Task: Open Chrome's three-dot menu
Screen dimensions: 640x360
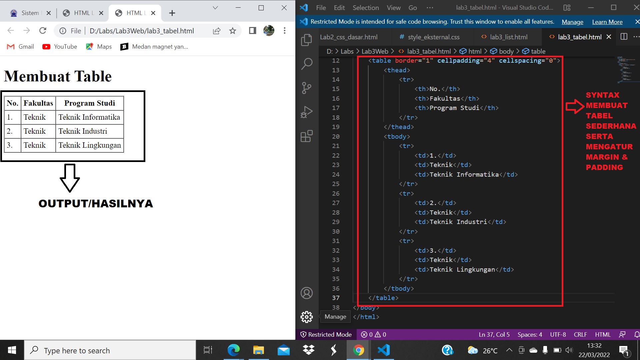Action: (285, 31)
